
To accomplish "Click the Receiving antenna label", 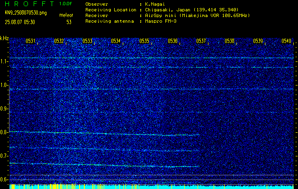I will pyautogui.click(x=109, y=21).
